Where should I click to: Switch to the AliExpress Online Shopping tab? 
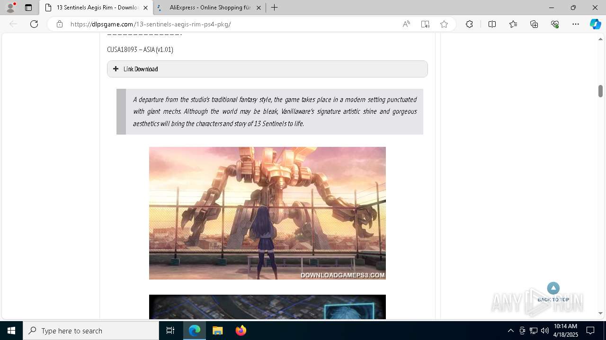click(210, 8)
